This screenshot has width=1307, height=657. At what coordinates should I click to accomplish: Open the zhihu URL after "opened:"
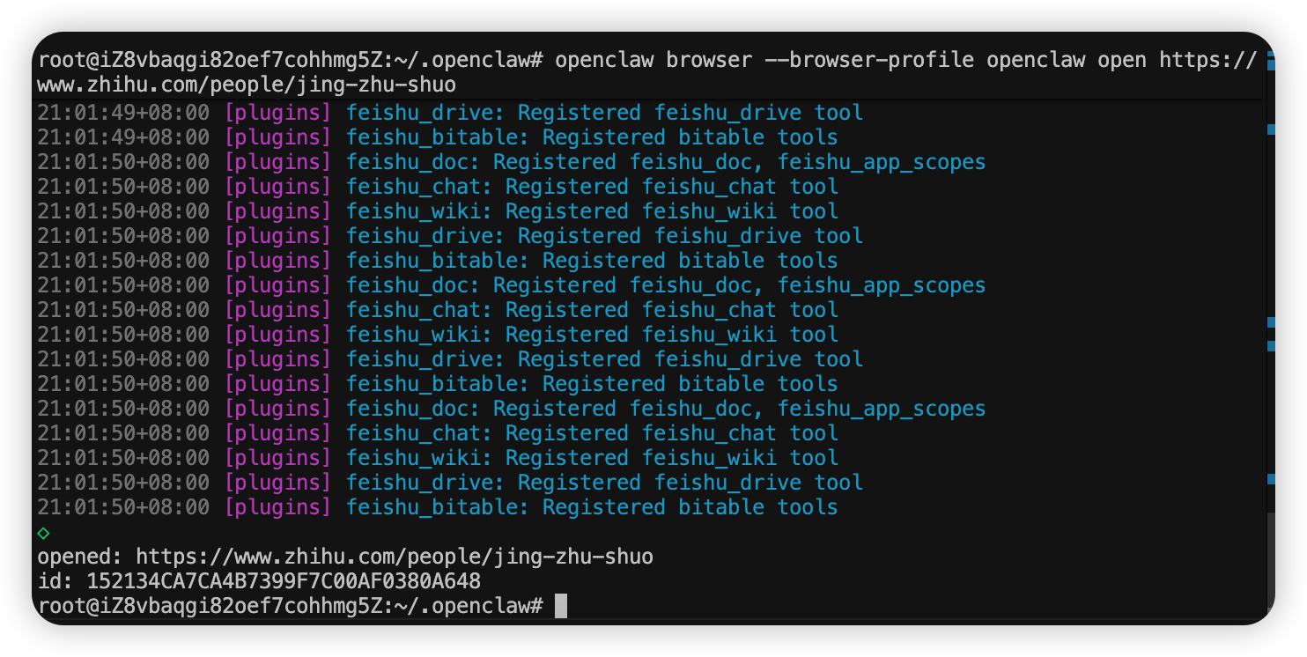394,557
